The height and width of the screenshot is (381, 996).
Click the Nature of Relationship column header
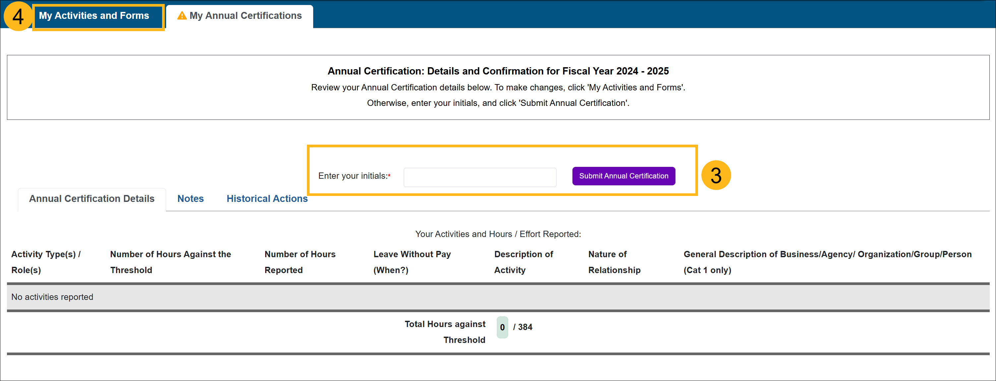point(614,262)
